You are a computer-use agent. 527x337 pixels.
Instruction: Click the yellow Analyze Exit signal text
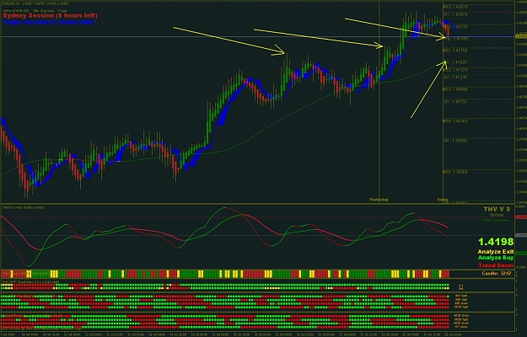pos(496,252)
